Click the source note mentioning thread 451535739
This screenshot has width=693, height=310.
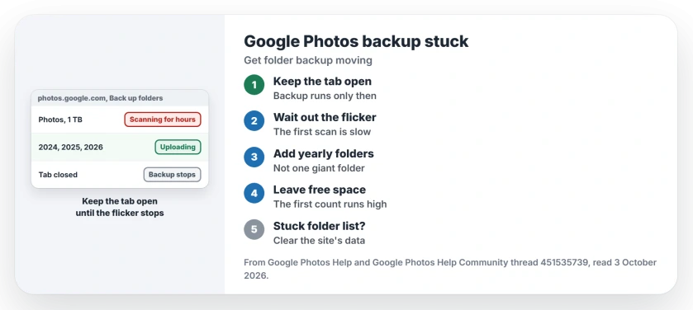[x=450, y=269]
